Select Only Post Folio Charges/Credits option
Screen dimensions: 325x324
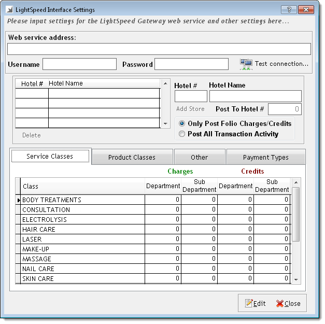(182, 124)
